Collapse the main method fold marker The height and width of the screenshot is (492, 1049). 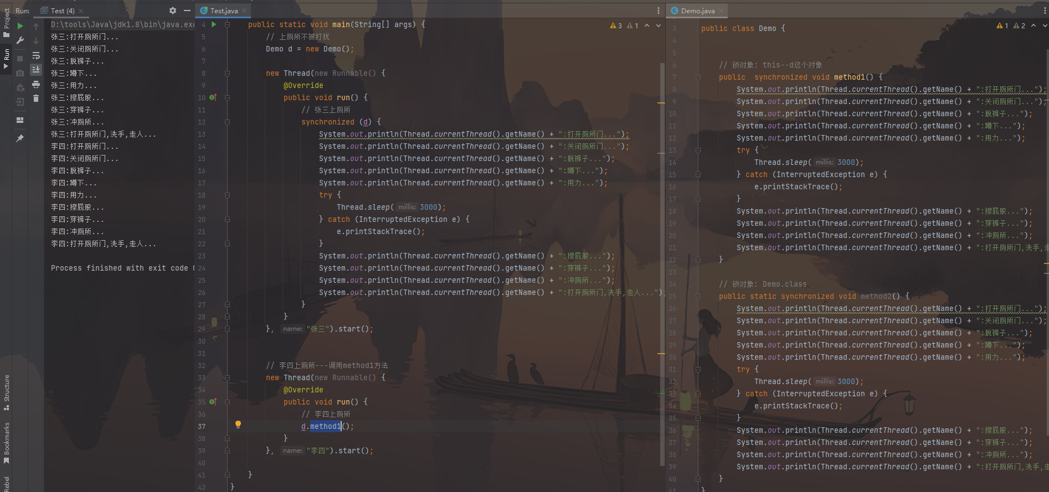[x=227, y=25]
